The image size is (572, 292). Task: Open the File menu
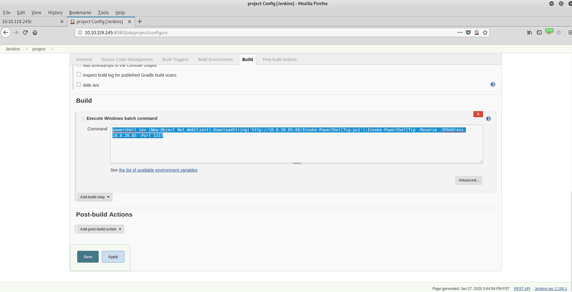tap(7, 12)
